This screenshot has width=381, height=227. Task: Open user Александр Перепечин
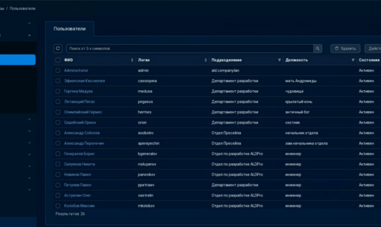pos(84,144)
